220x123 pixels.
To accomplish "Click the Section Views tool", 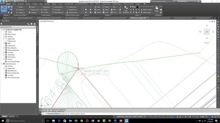I will (72, 12).
